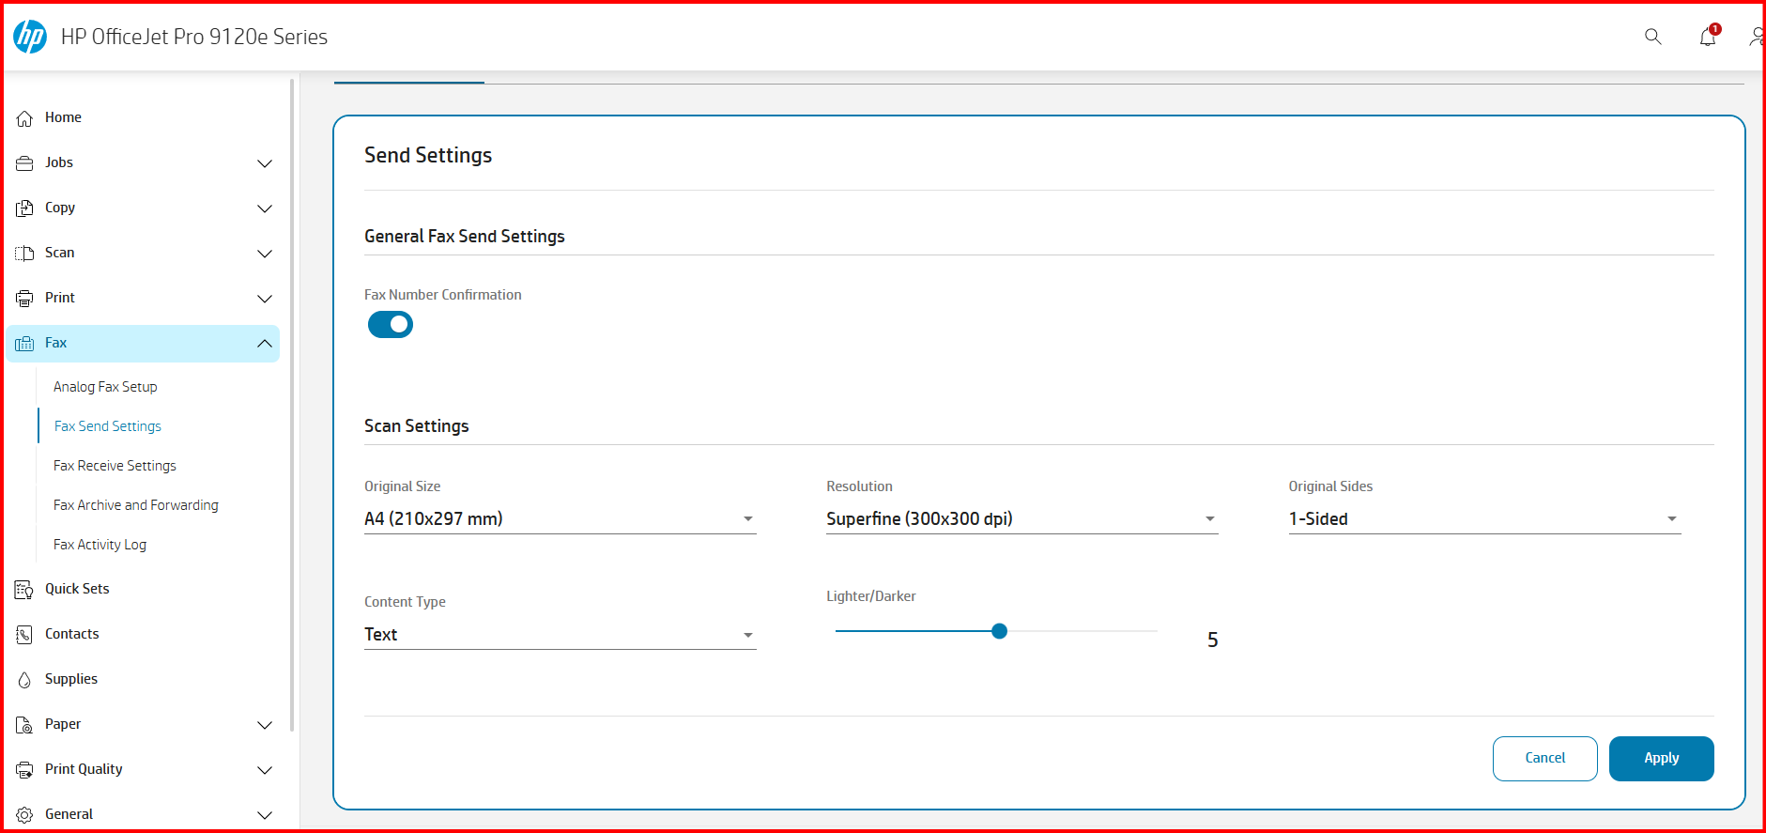Open the notifications bell icon
This screenshot has height=833, width=1766.
[x=1708, y=37]
